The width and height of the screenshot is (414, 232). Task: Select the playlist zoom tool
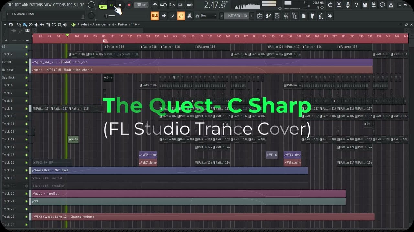pos(60,24)
